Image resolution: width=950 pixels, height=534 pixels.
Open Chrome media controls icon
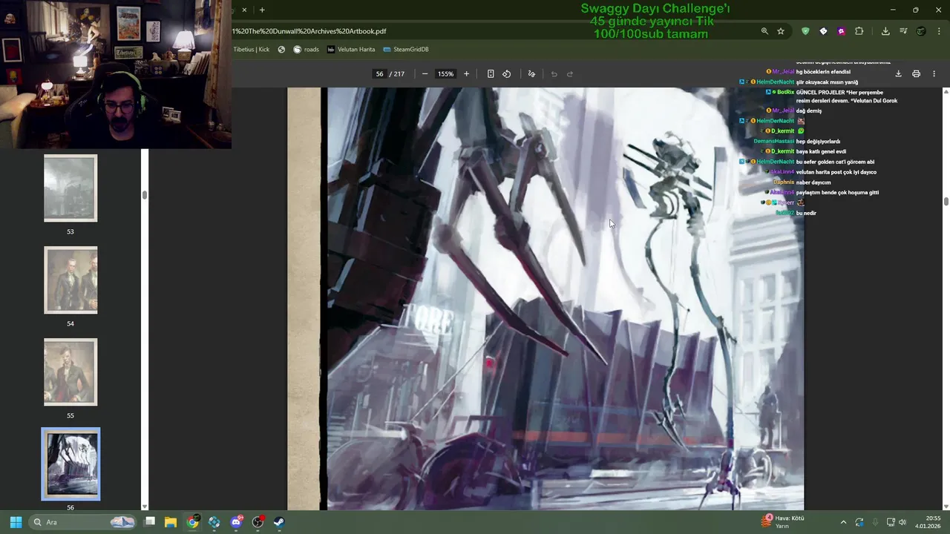pos(903,31)
